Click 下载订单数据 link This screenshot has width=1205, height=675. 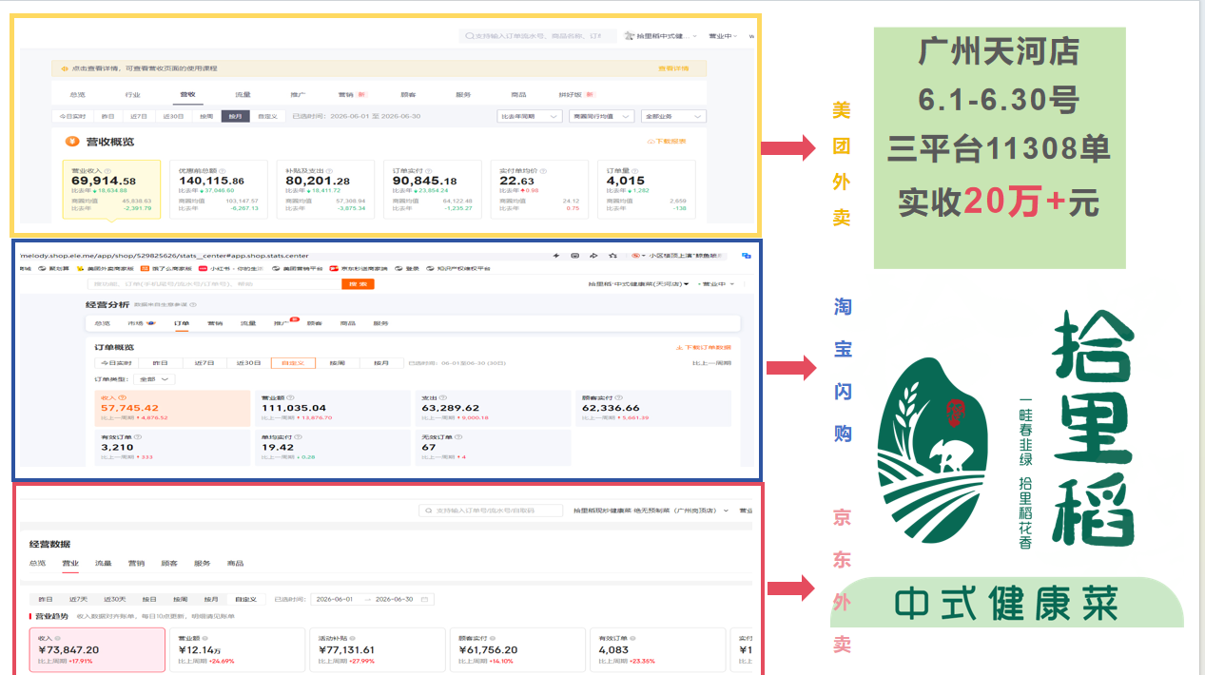pos(703,348)
